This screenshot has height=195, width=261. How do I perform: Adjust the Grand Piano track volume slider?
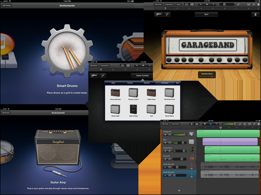tap(179, 151)
